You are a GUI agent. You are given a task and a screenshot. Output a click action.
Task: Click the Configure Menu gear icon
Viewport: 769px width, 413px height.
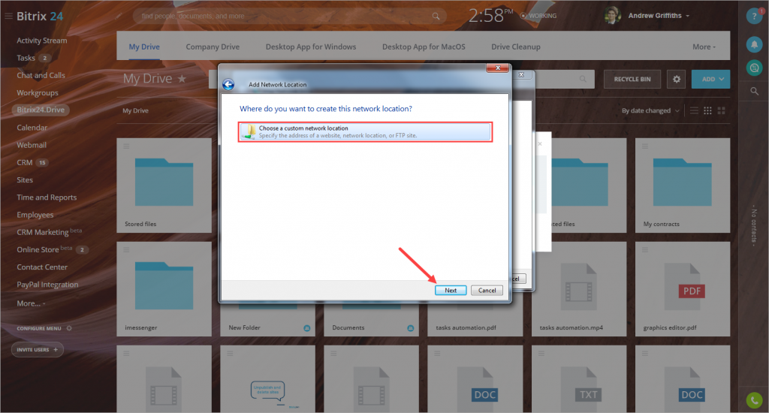(69, 328)
